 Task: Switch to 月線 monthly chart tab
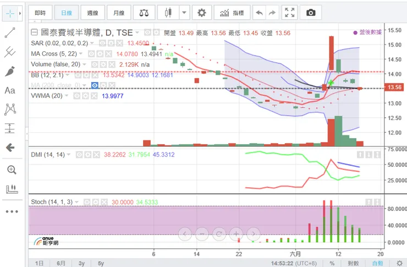coord(119,13)
